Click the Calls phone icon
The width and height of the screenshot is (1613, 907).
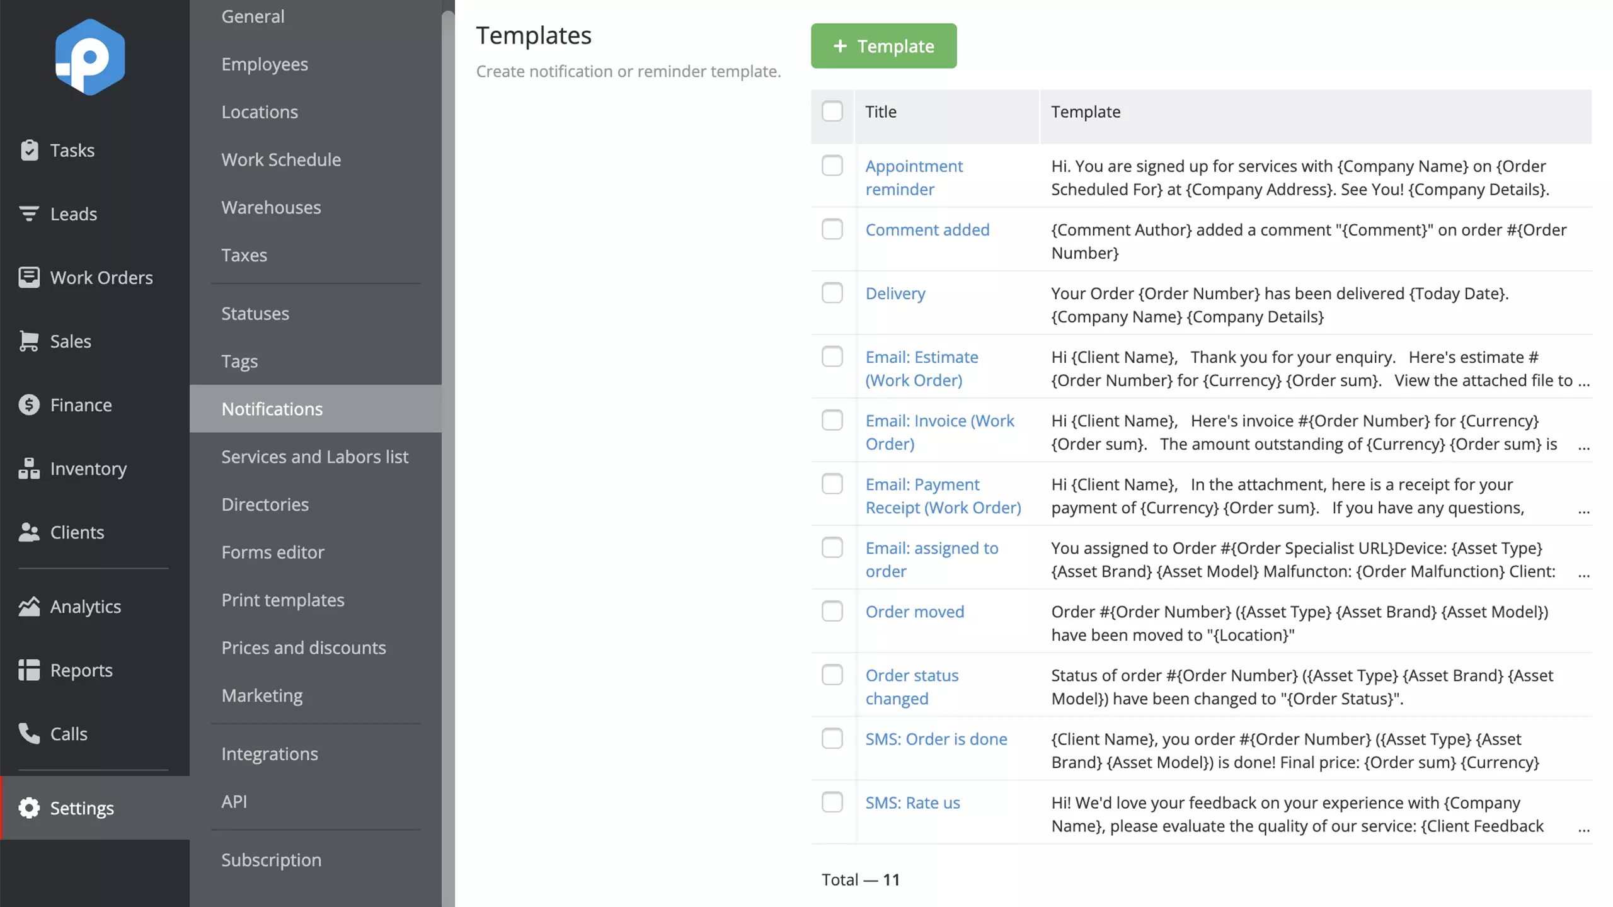[29, 733]
